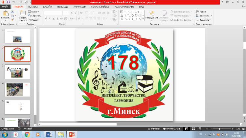Select slide 1 thumbnail

tap(17, 36)
